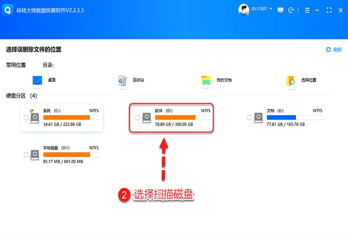Open the 选择位置 folder search icon
Viewport: 348px width, 238px height.
[x=290, y=81]
